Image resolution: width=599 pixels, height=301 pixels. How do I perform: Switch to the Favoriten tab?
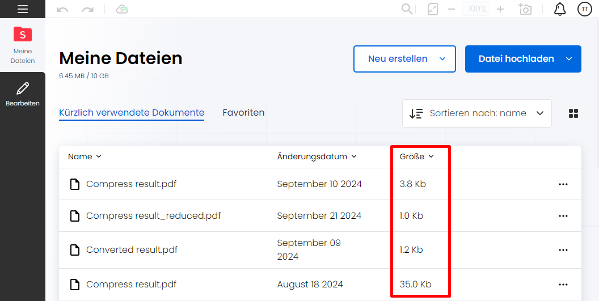click(243, 113)
